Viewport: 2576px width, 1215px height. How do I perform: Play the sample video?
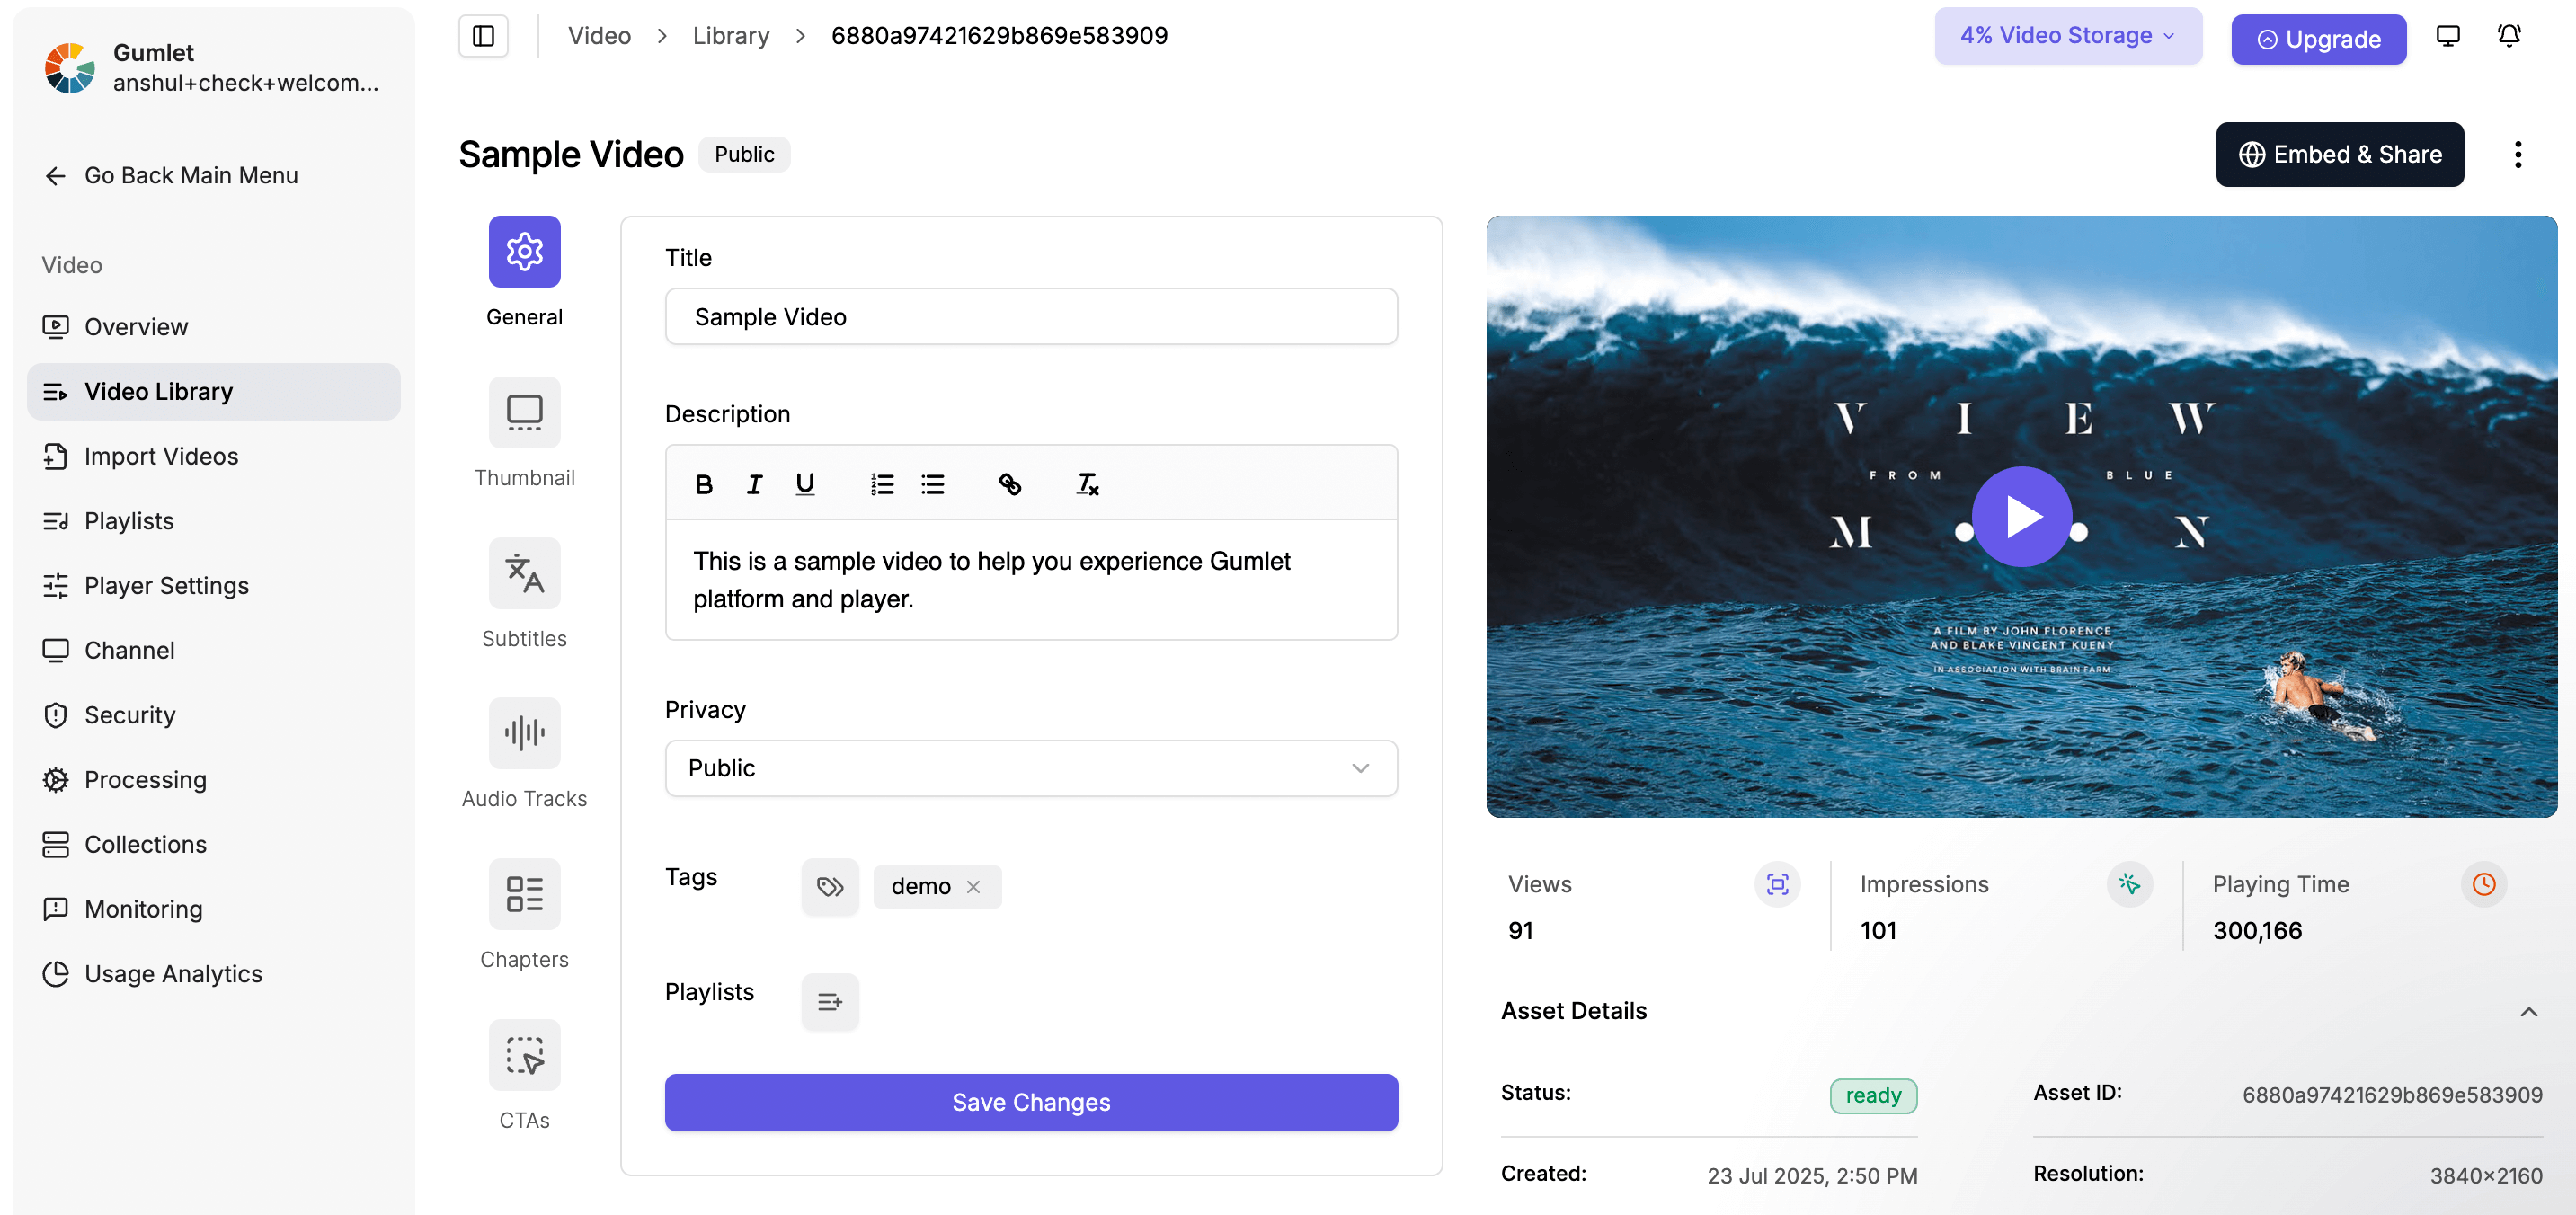click(x=2022, y=517)
